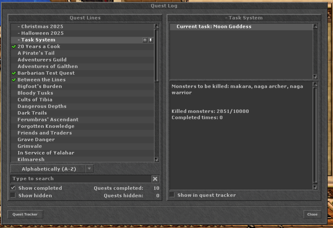Click task description scroll down arrow
Screen dimensions: 333x228
click(315, 187)
